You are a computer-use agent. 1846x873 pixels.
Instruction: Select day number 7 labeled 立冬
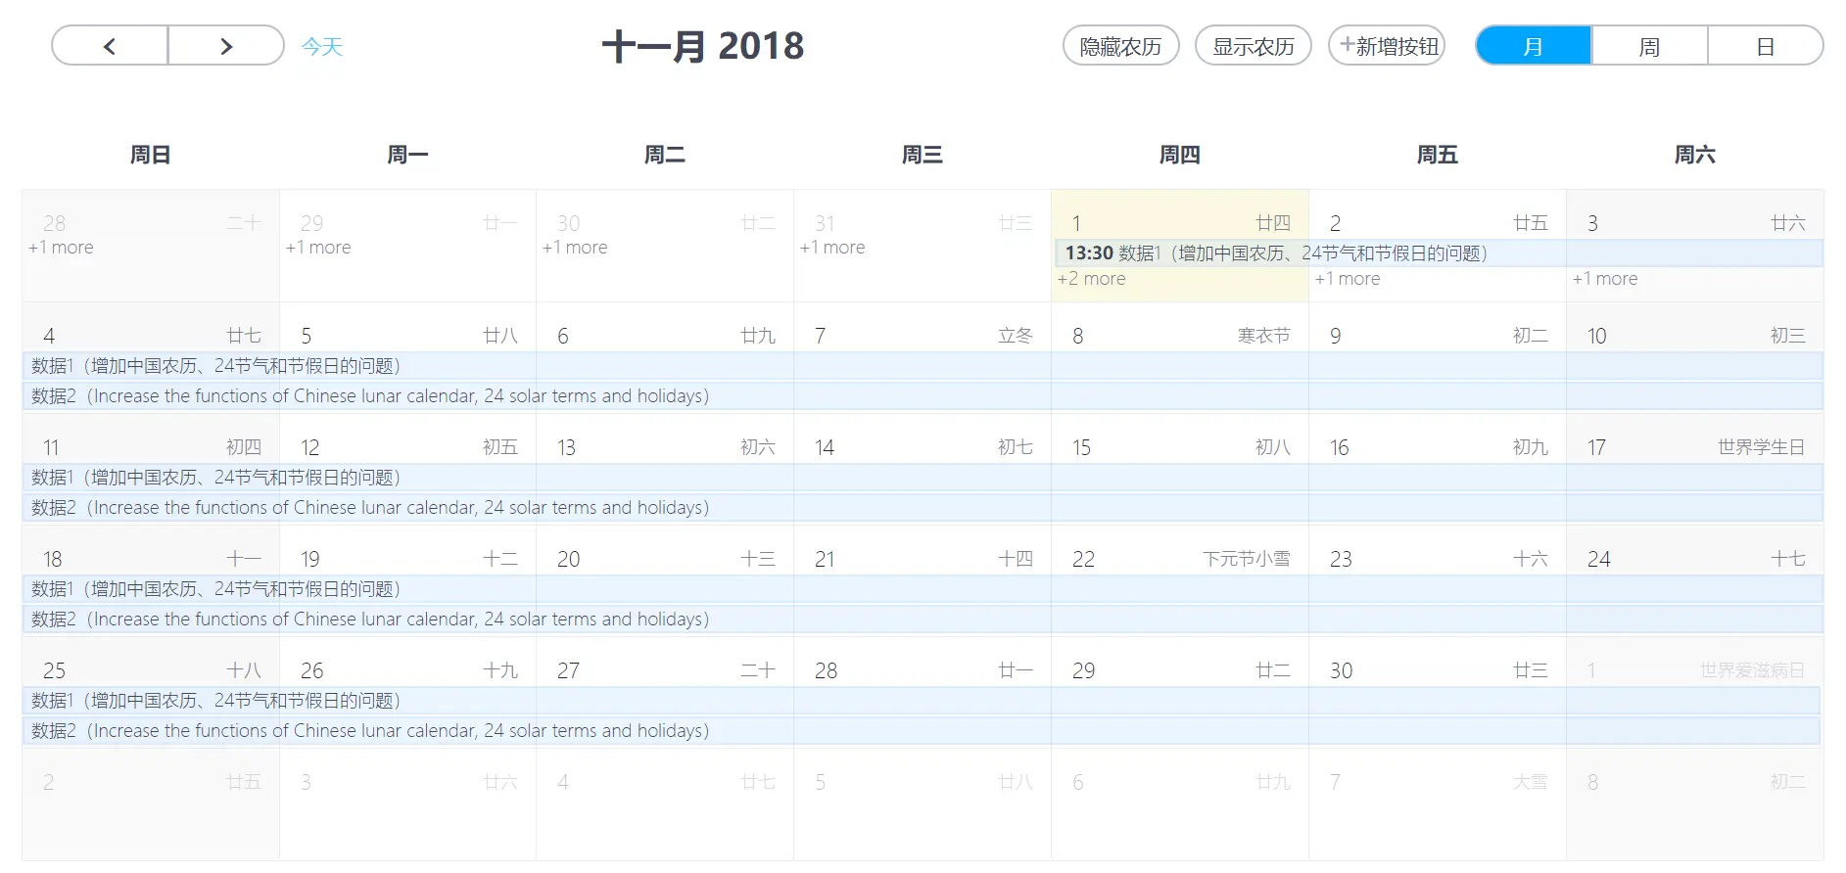point(820,337)
